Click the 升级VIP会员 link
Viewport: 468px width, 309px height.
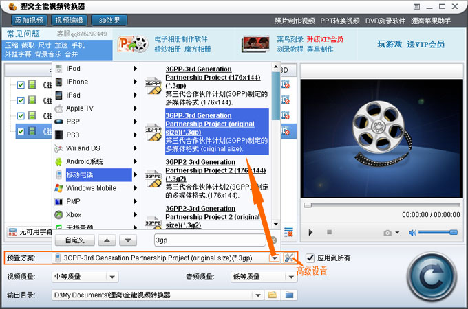[x=325, y=39]
